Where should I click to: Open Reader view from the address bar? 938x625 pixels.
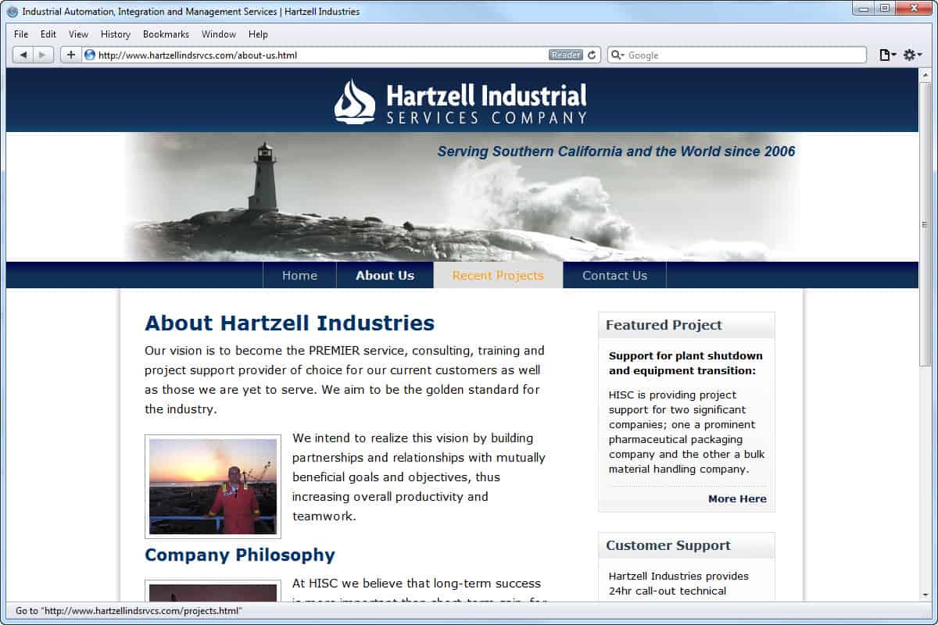point(566,55)
